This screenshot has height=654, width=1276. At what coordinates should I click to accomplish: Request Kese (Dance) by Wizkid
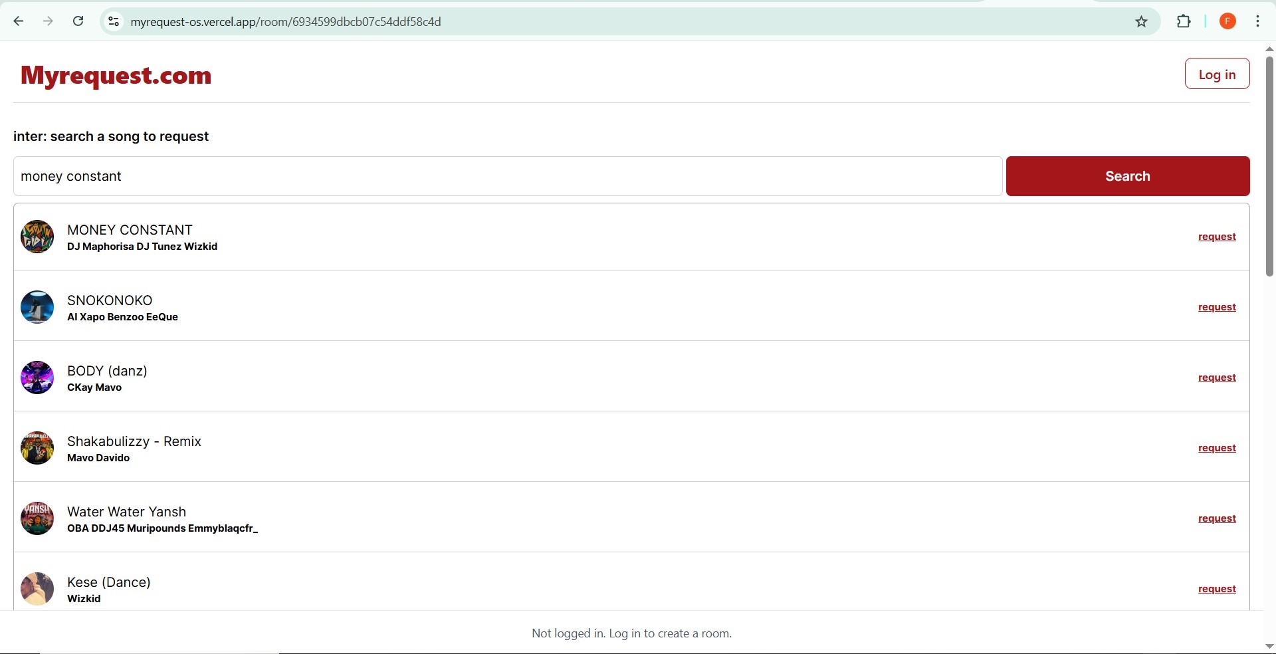click(x=1216, y=589)
